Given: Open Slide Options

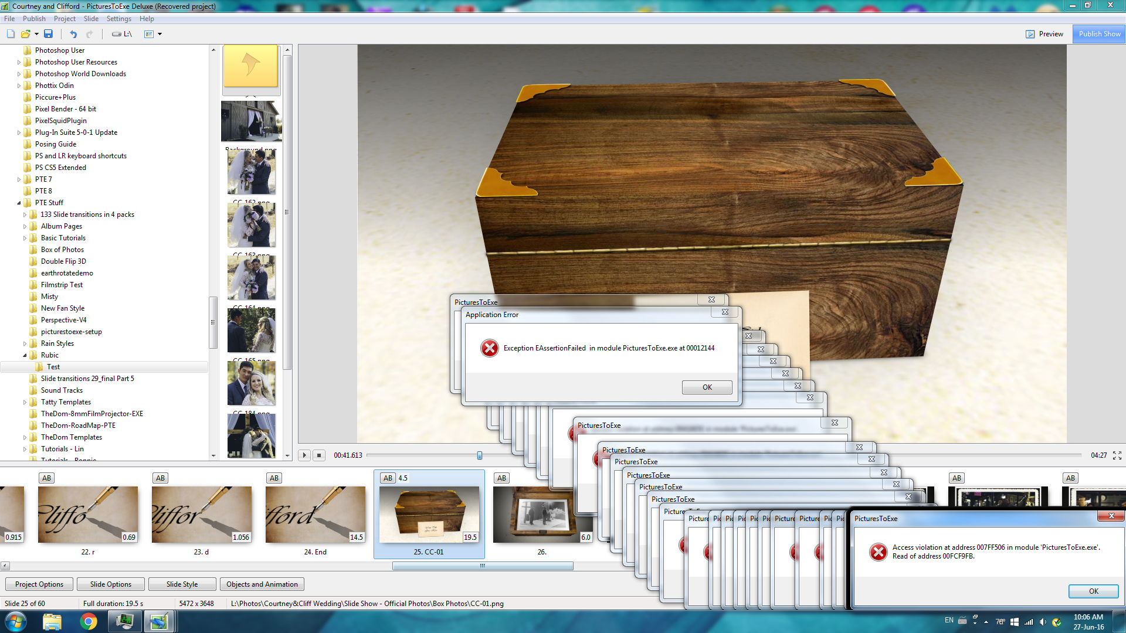Looking at the screenshot, I should pos(111,584).
